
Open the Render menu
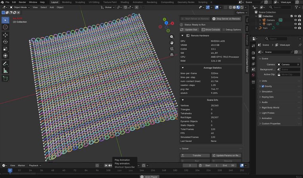23,2
